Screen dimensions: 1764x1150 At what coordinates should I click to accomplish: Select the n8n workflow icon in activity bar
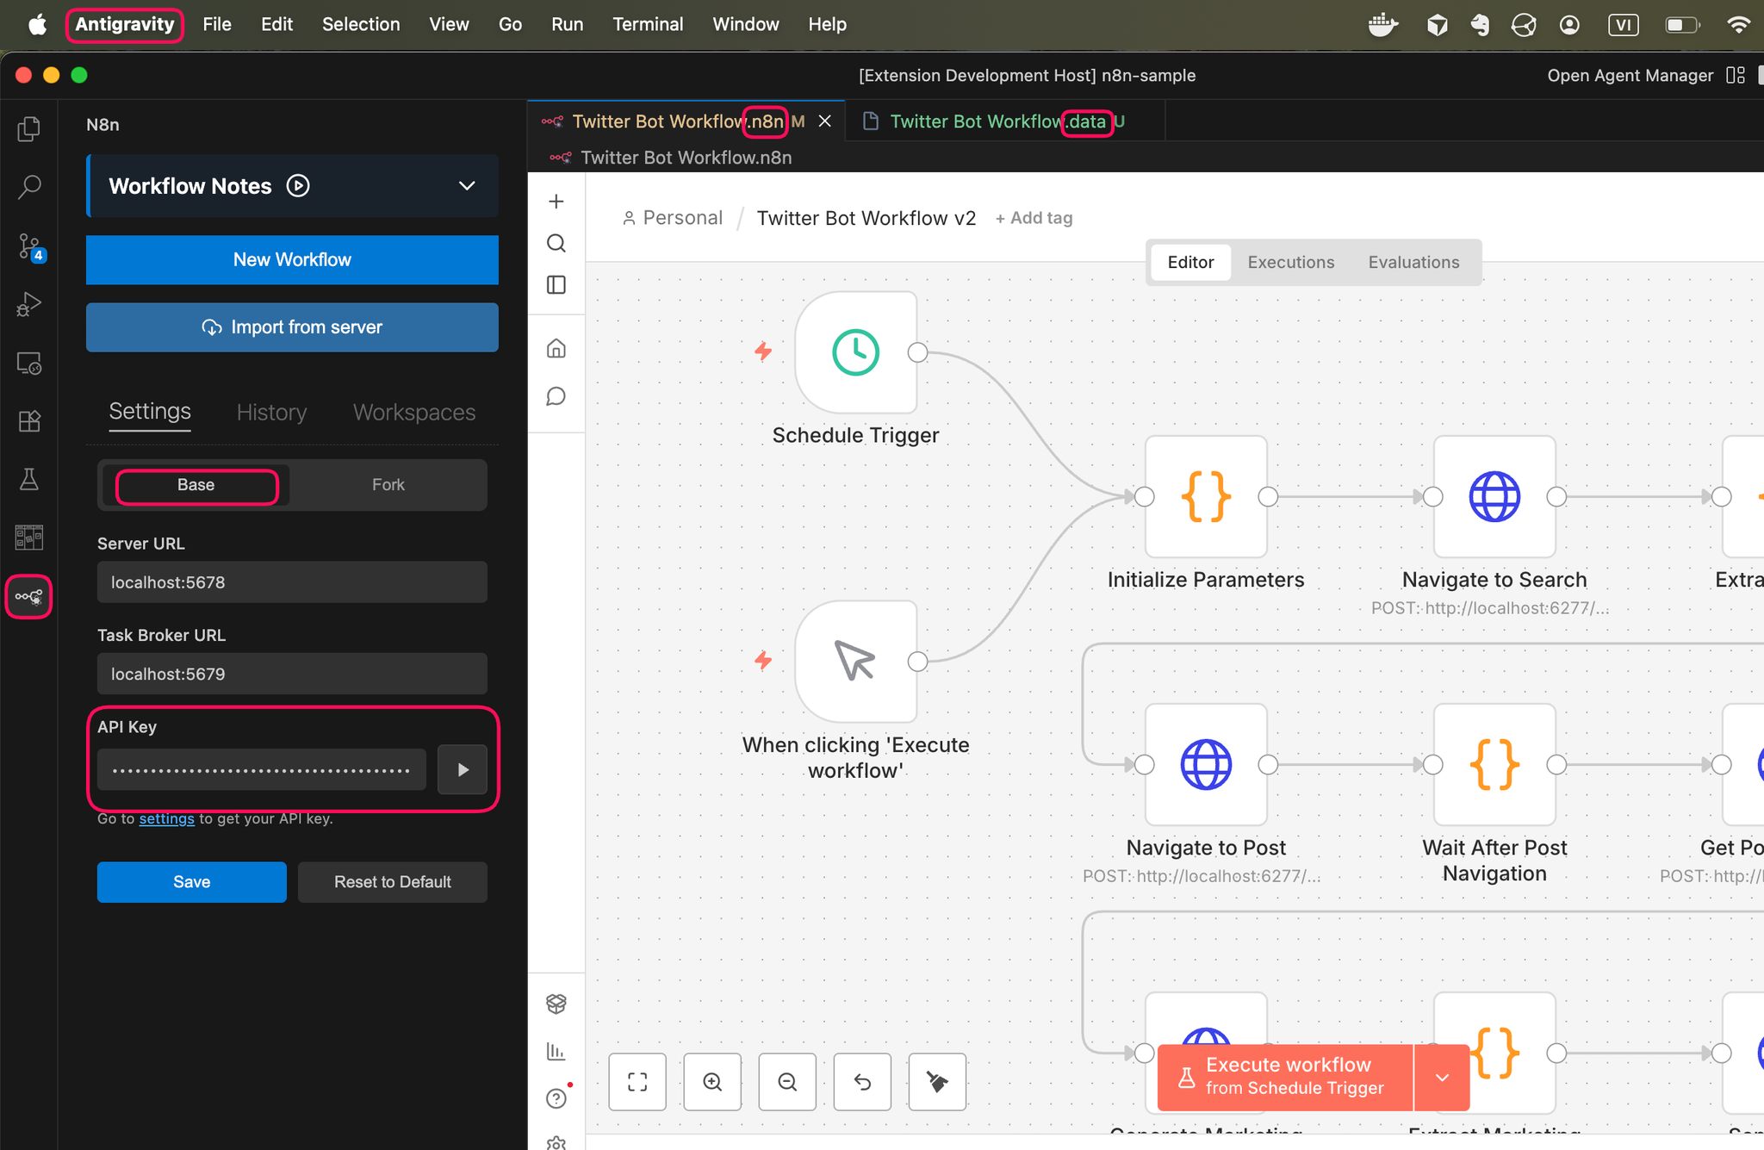coord(28,596)
